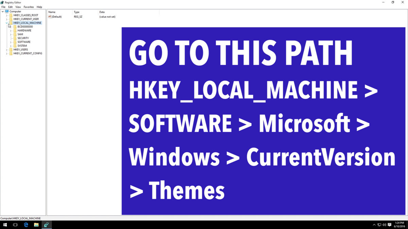Click the "(value not set)" data cell
This screenshot has height=229, width=408.
pos(107,16)
